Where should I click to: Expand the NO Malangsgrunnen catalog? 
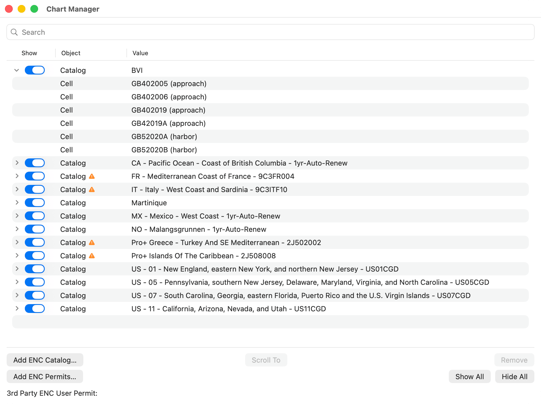coord(17,229)
